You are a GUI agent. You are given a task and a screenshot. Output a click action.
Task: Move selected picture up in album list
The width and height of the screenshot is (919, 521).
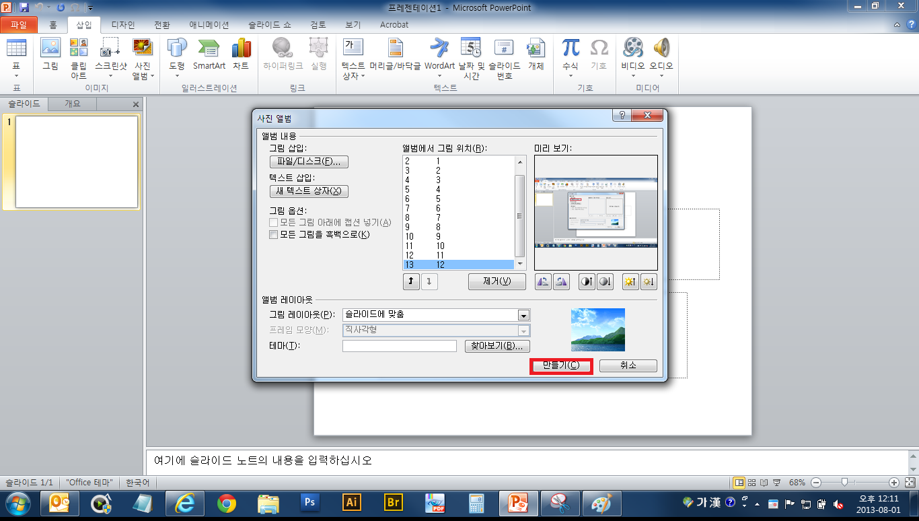tap(410, 282)
